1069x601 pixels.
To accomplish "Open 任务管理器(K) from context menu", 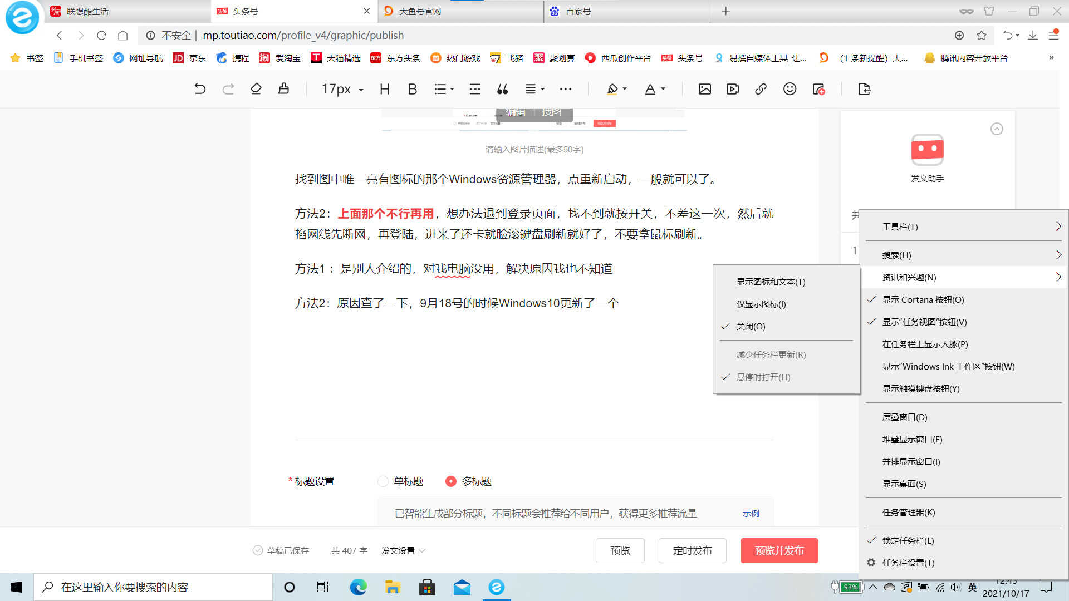I will [964, 512].
